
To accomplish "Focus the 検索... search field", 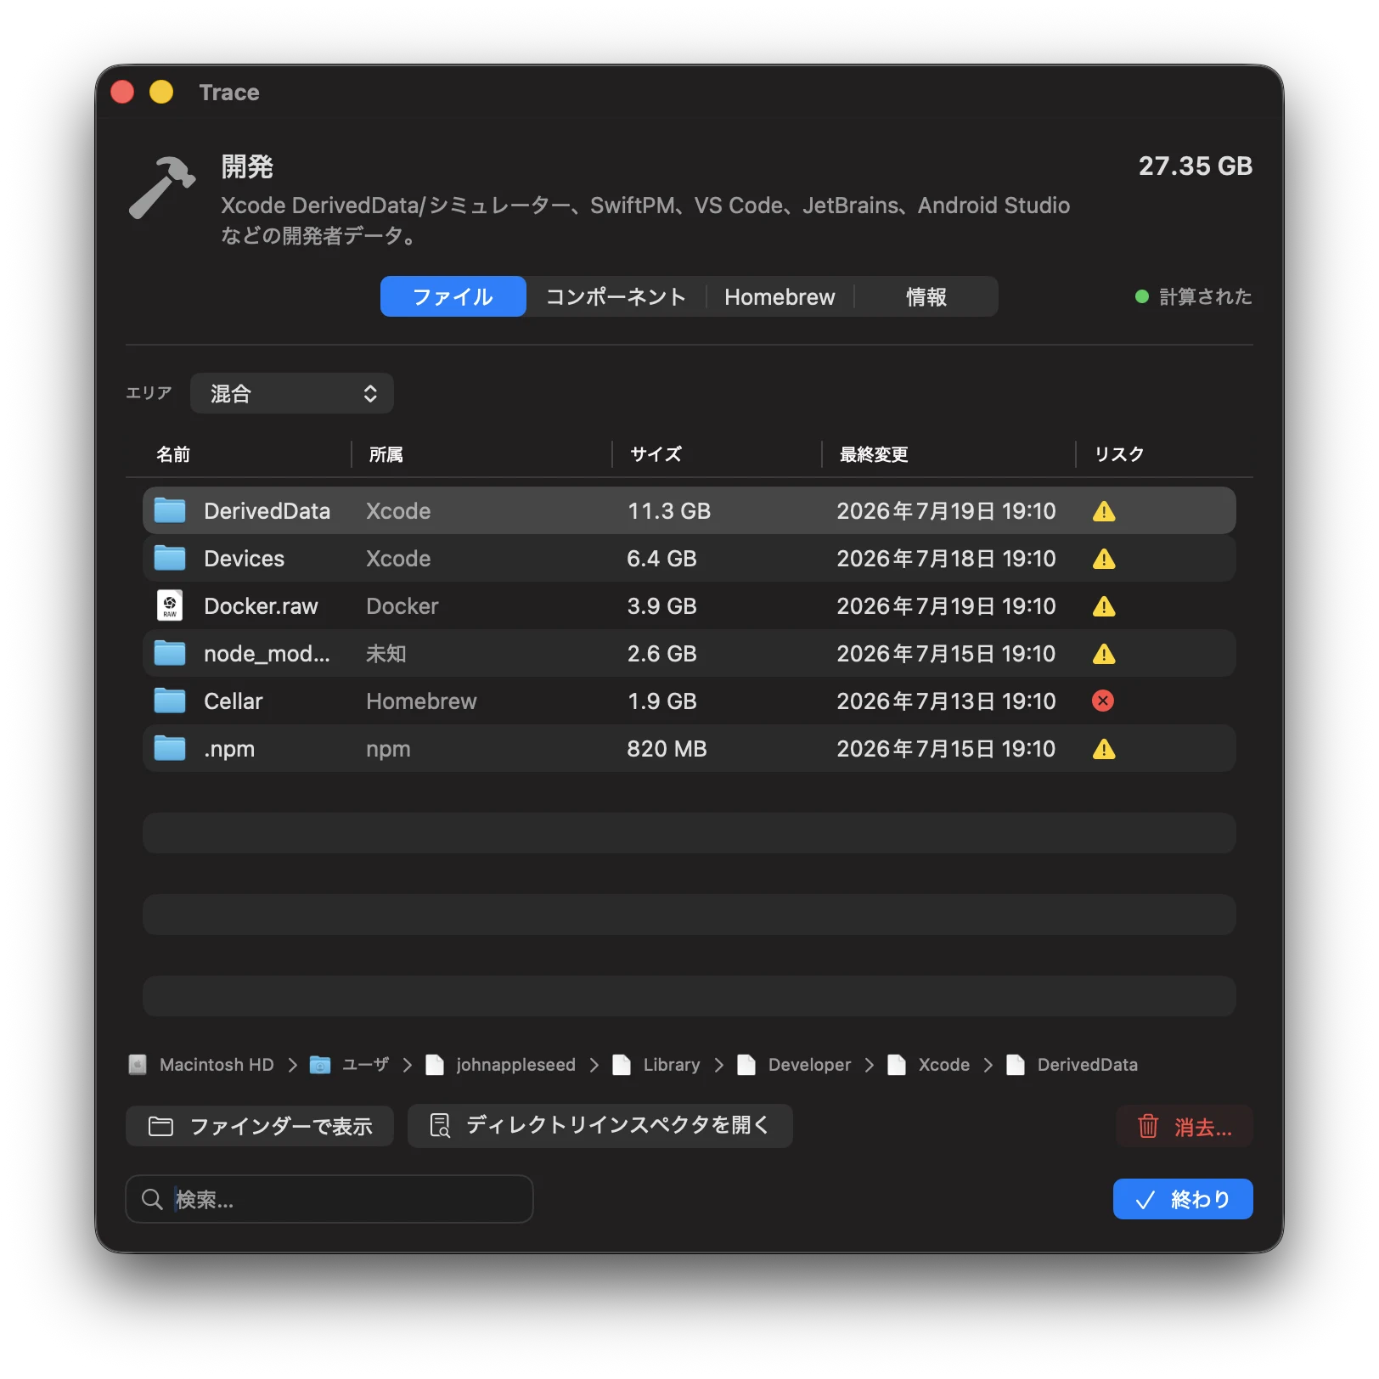I will pyautogui.click(x=329, y=1199).
